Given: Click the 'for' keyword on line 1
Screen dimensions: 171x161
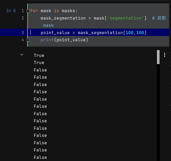Looking at the screenshot, I should click(34, 11).
